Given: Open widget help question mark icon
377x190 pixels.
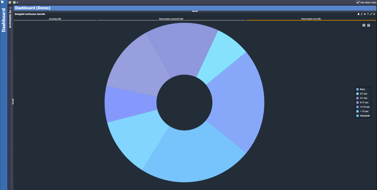Looking at the screenshot, I should coord(368,14).
